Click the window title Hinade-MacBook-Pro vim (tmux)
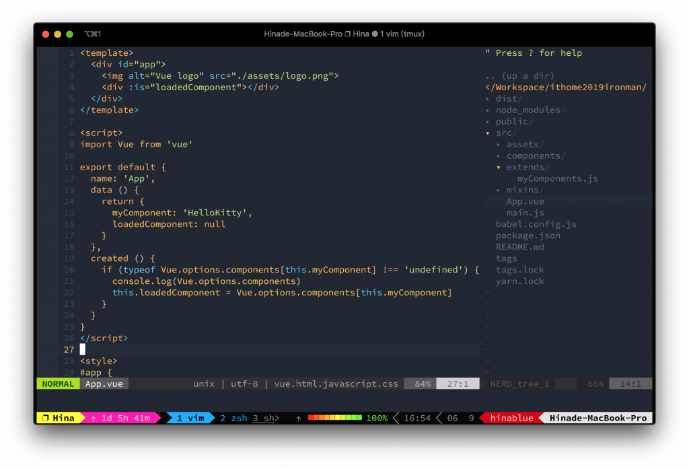The image size is (689, 469). coord(344,34)
